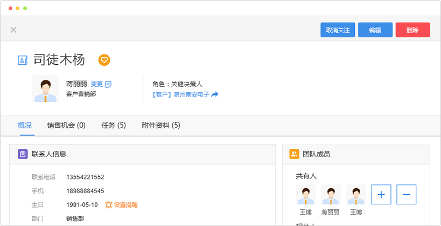Open the 附件资料 (5) tab
441x226 pixels.
pyautogui.click(x=161, y=126)
